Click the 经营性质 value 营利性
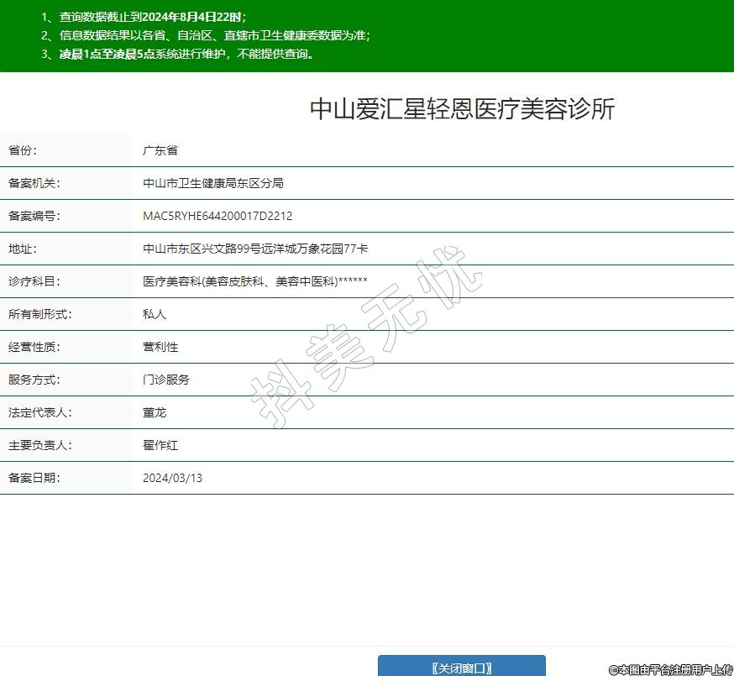734x676 pixels. (x=160, y=347)
